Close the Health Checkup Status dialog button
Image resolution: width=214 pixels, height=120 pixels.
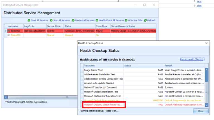[201, 111]
